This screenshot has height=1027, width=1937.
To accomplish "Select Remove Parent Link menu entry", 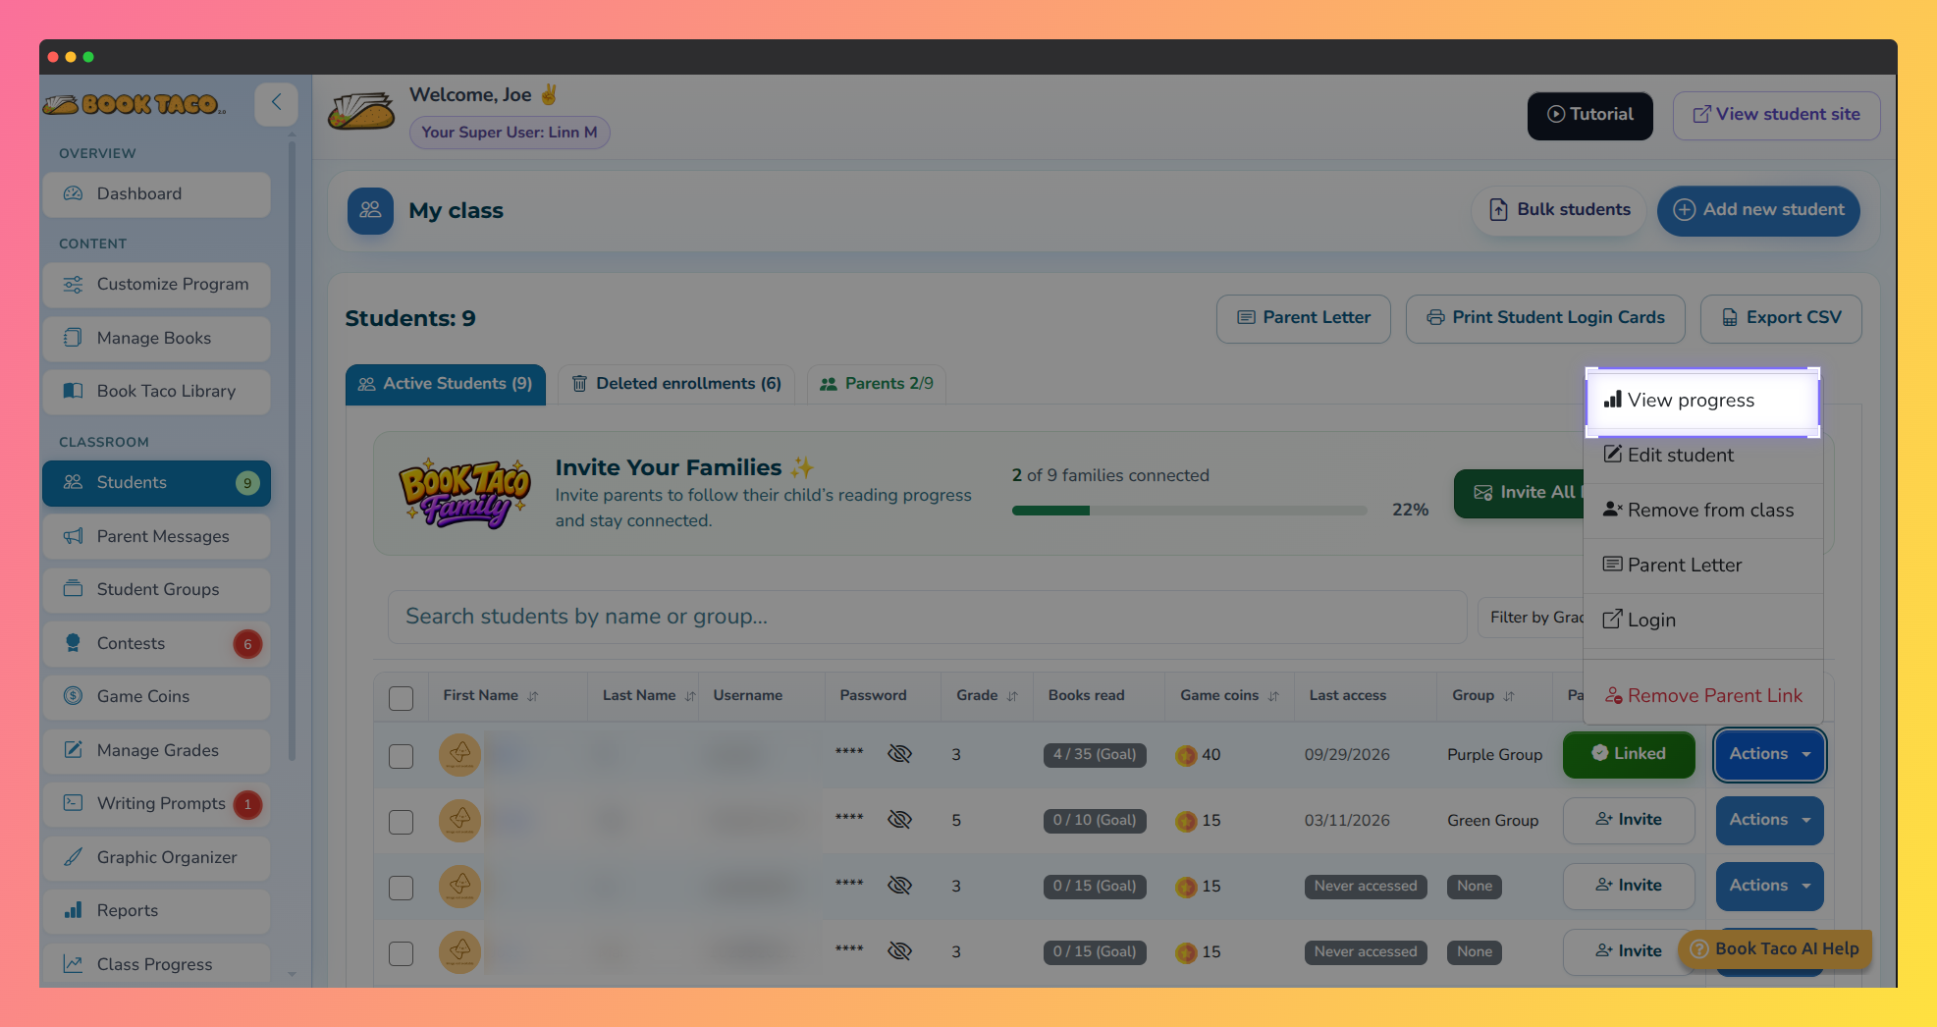I will pyautogui.click(x=1703, y=696).
